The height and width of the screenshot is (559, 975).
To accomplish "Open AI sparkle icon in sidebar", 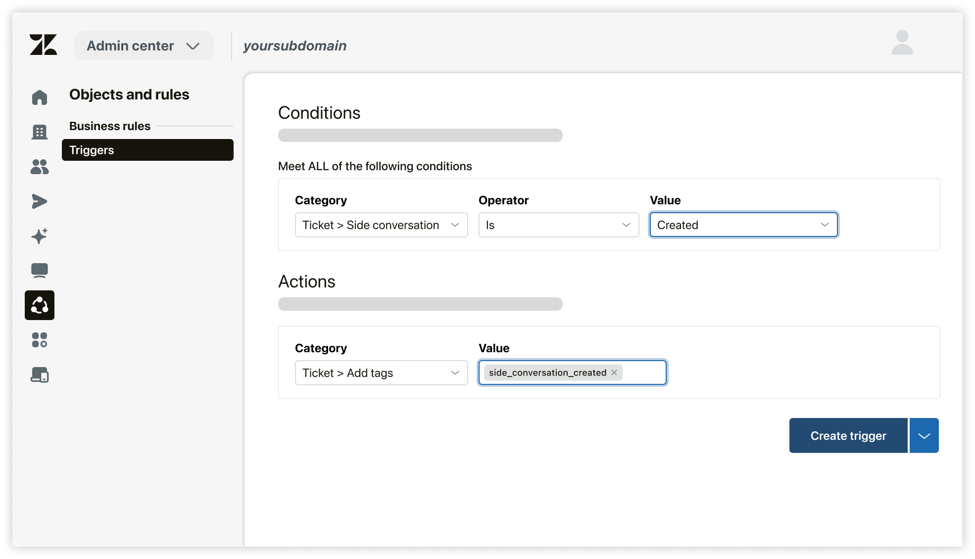I will click(40, 236).
